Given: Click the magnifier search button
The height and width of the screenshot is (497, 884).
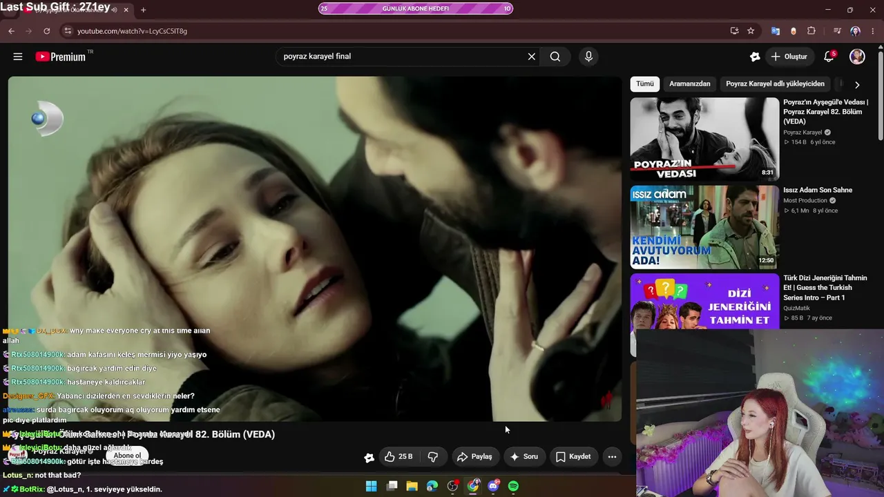Looking at the screenshot, I should click(x=555, y=57).
